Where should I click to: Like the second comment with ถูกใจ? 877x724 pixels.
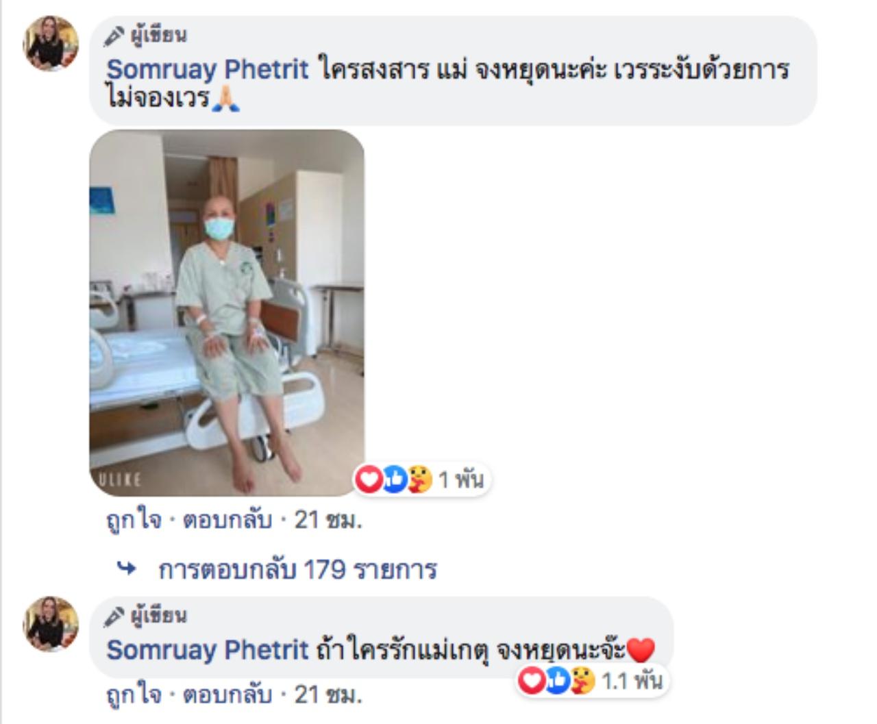[x=134, y=695]
